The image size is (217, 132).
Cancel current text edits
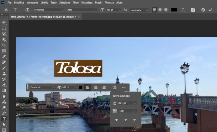(x=203, y=10)
